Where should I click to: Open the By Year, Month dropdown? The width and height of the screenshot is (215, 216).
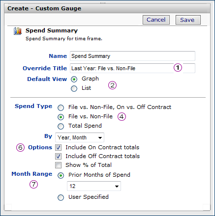click(x=80, y=137)
